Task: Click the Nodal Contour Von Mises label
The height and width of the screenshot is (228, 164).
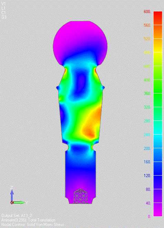Action: point(33,225)
